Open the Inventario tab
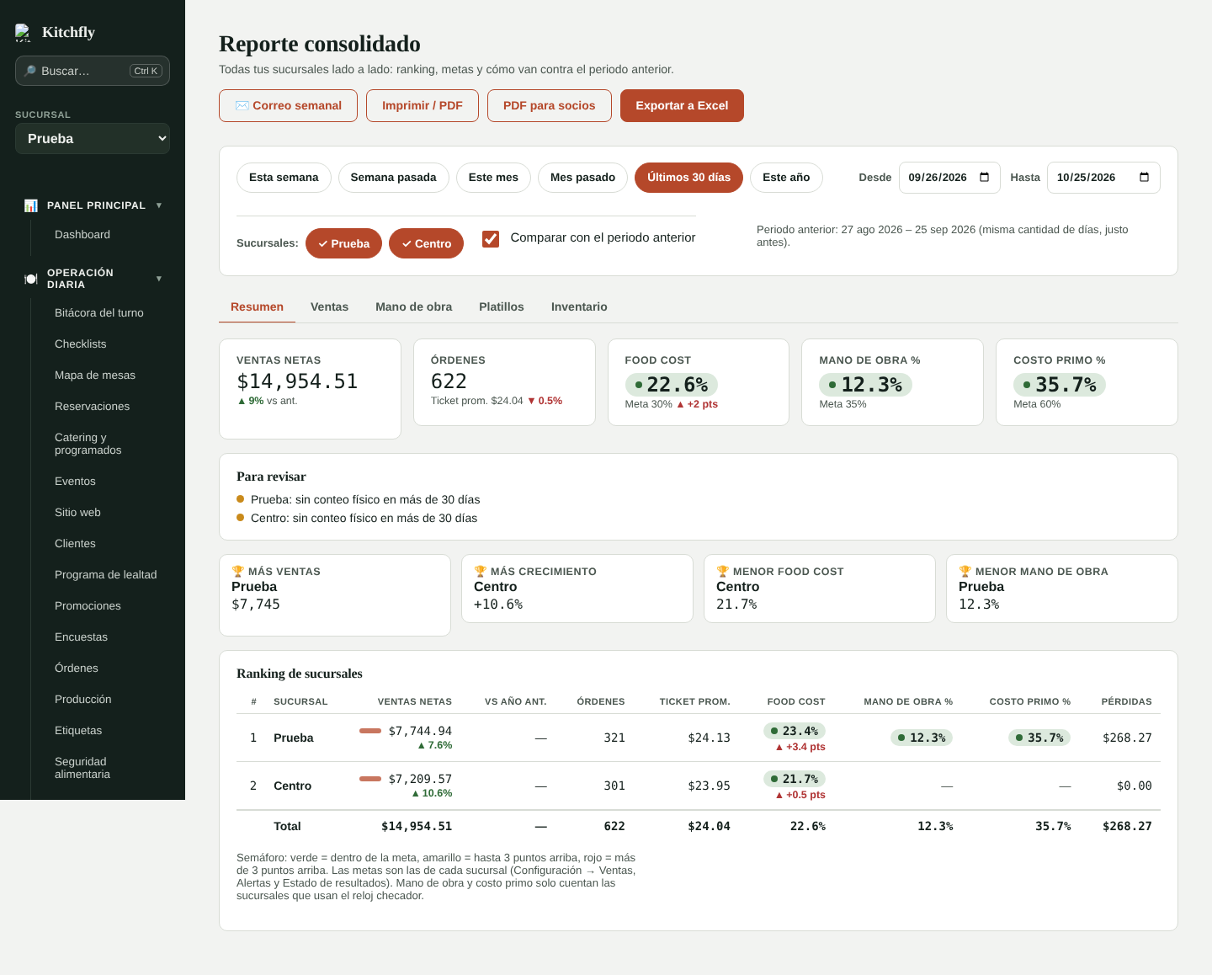Screen dimensions: 1212x975 [x=579, y=306]
